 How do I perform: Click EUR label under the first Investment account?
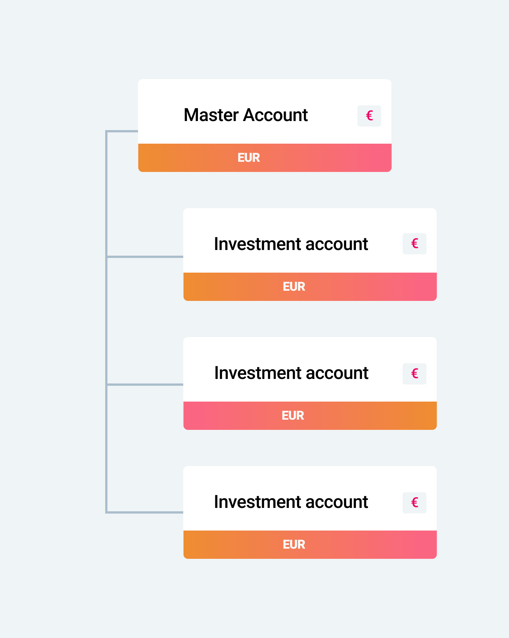294,287
